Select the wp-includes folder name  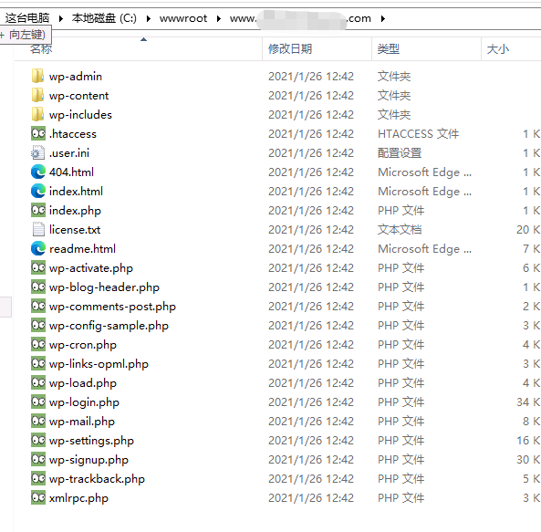[80, 115]
